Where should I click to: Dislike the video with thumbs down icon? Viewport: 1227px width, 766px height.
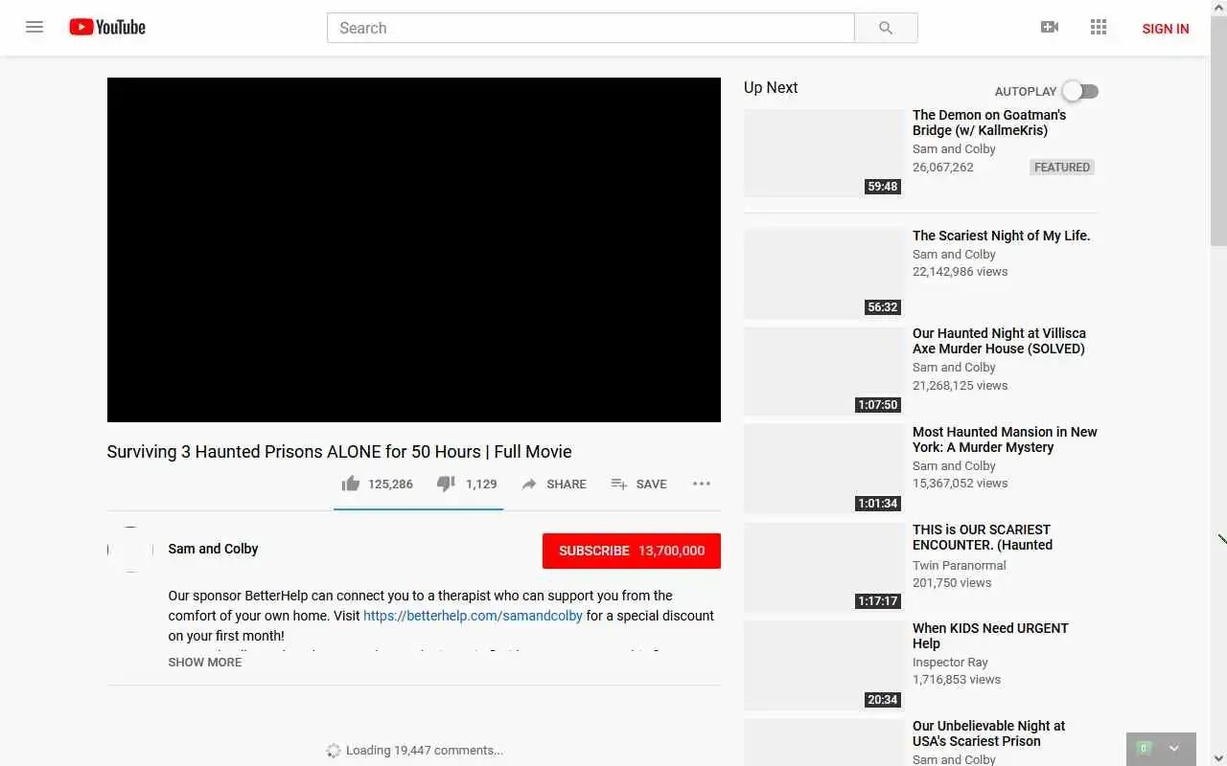(446, 484)
